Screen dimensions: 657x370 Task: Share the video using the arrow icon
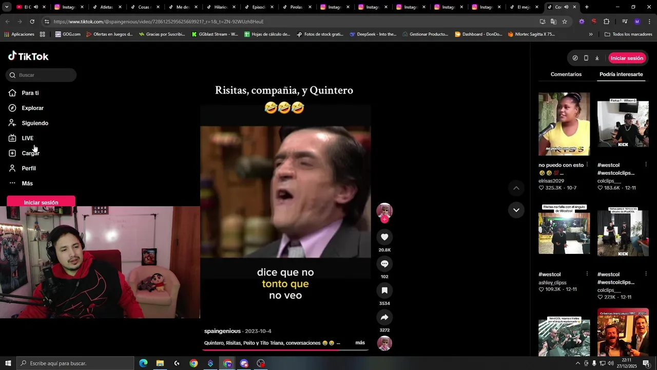(x=384, y=317)
